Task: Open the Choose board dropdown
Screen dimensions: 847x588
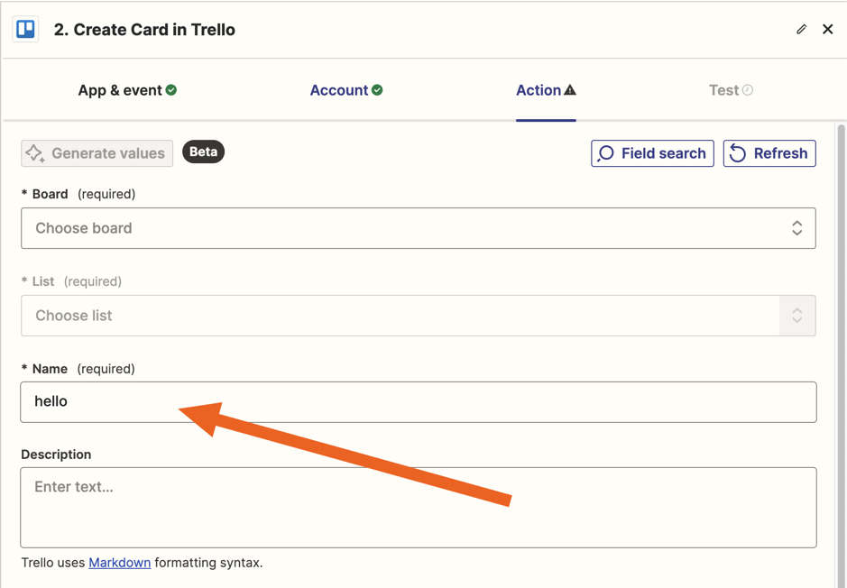Action: point(419,228)
